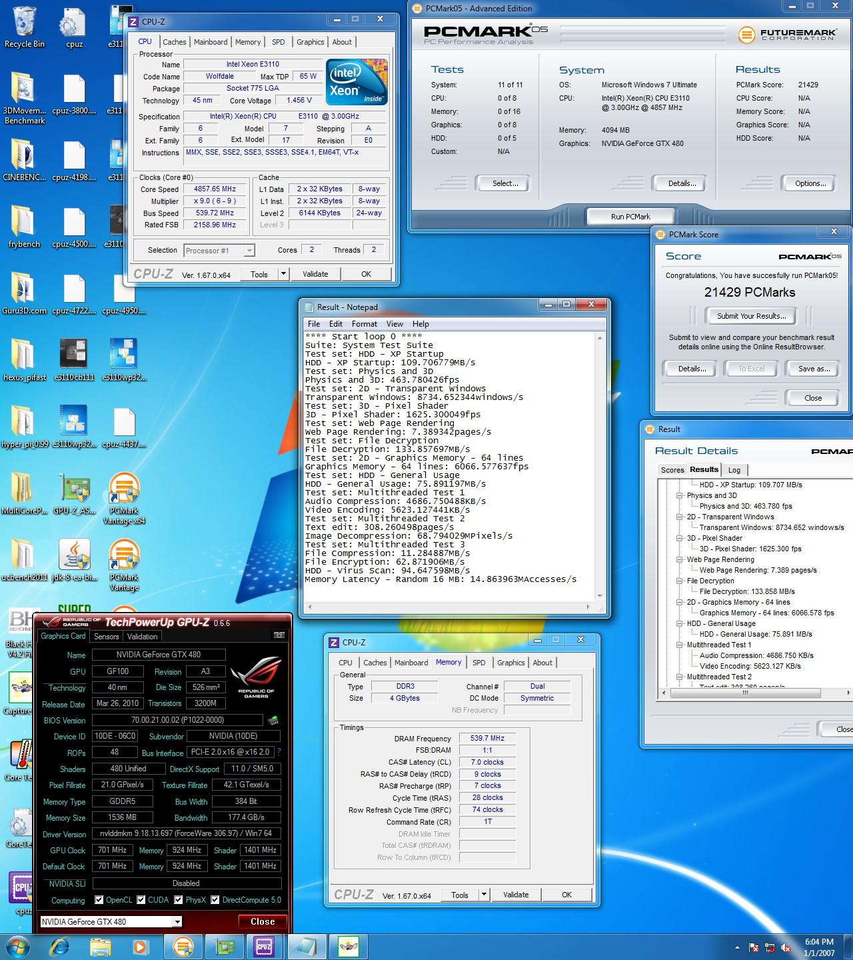Click GPU-Z screenshot camera icon
Screen dimensions: 853x960
[x=279, y=635]
